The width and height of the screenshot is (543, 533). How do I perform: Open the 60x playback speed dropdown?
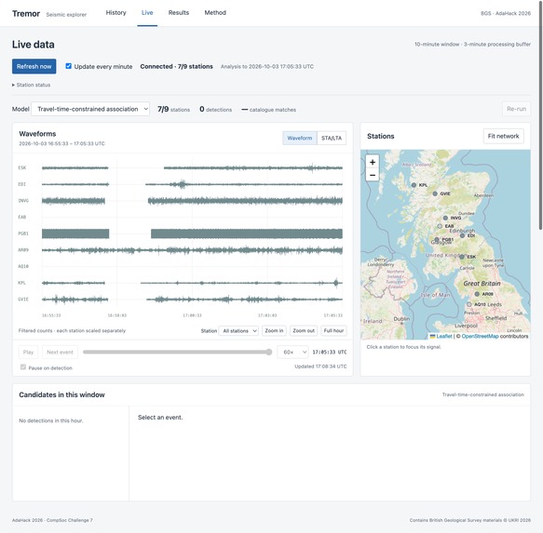292,353
